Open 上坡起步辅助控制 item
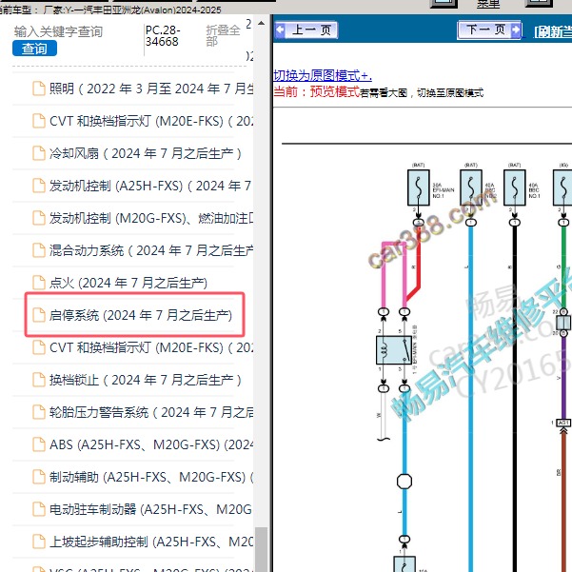This screenshot has height=572, width=572. click(x=151, y=542)
